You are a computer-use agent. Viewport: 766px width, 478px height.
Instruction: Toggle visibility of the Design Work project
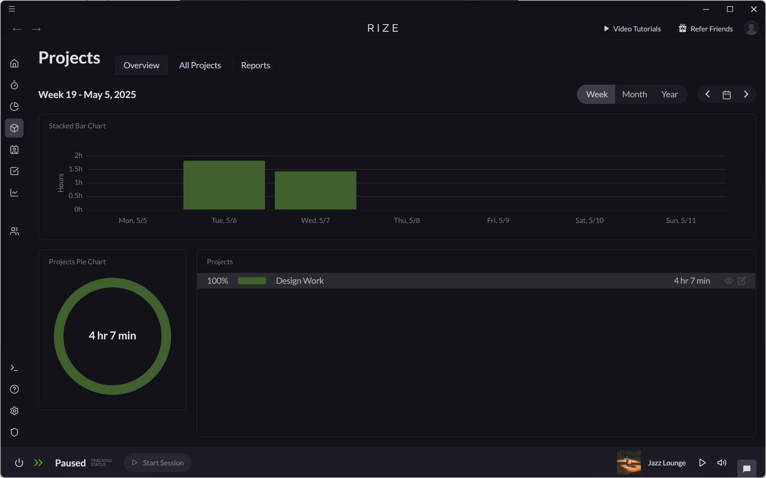(729, 280)
